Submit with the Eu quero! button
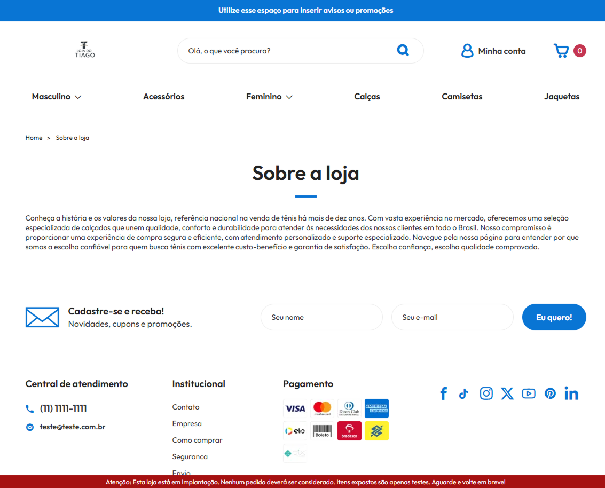Screen dimensions: 605x488 coord(554,317)
